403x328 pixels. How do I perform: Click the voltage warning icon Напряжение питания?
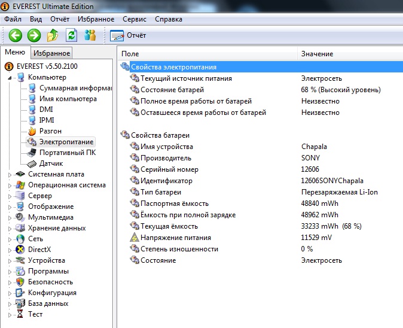[135, 238]
